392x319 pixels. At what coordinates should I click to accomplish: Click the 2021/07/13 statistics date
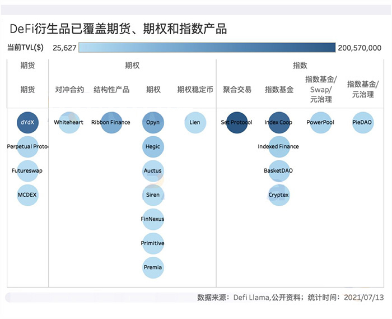[x=364, y=298]
